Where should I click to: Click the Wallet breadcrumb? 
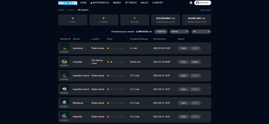(x=61, y=10)
